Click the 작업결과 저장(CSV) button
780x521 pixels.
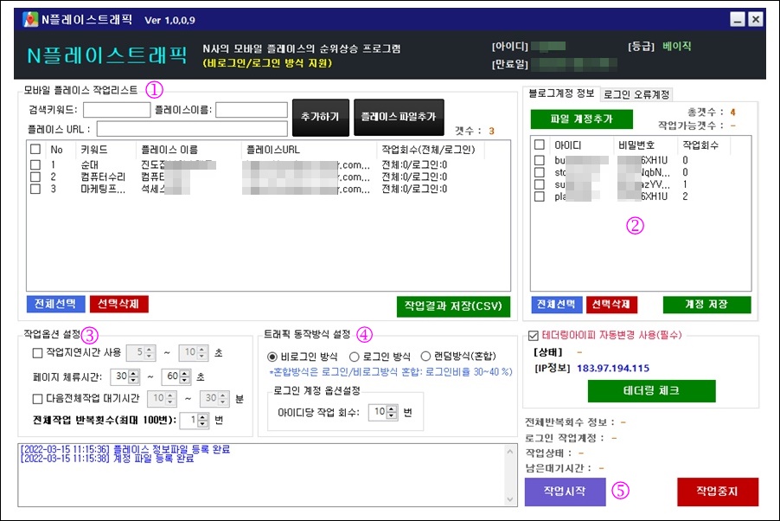(453, 306)
